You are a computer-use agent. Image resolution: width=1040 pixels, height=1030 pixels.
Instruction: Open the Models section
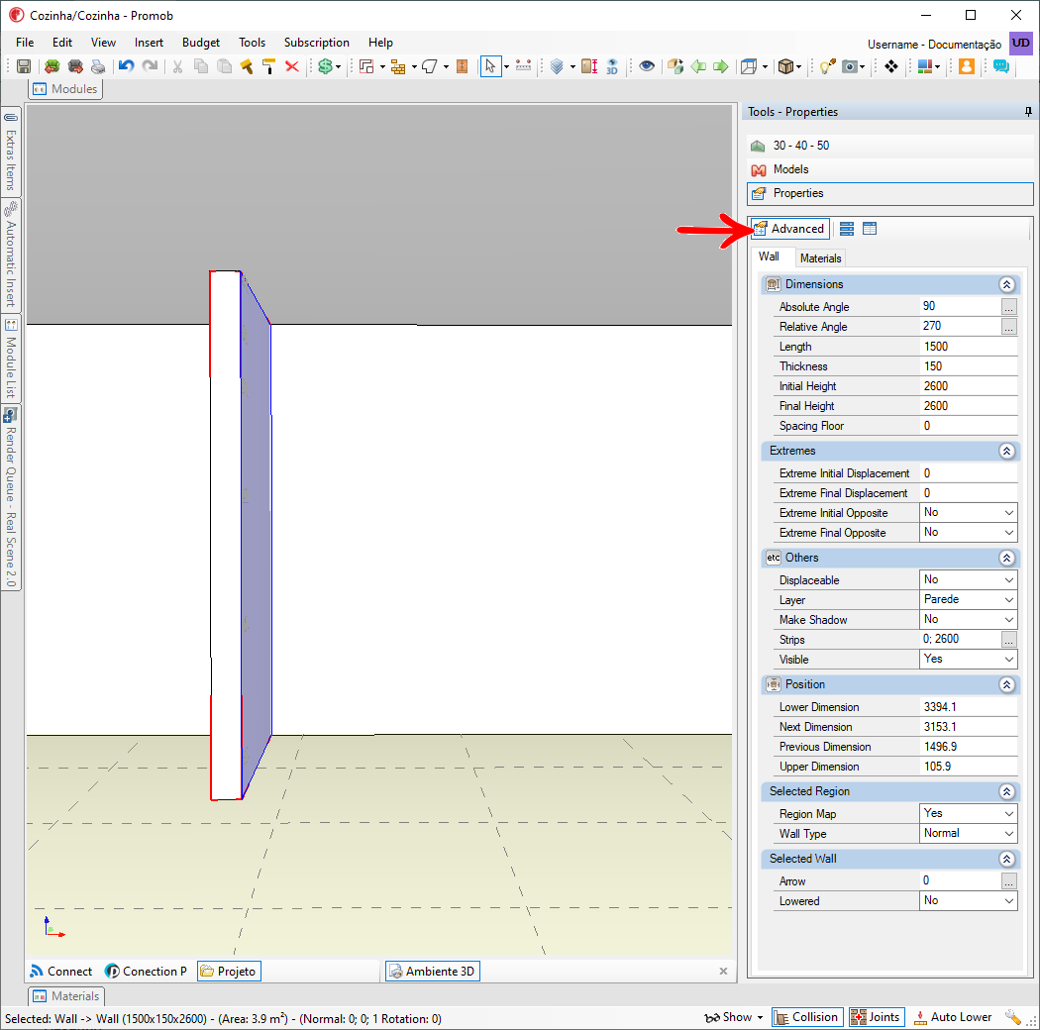coord(890,169)
